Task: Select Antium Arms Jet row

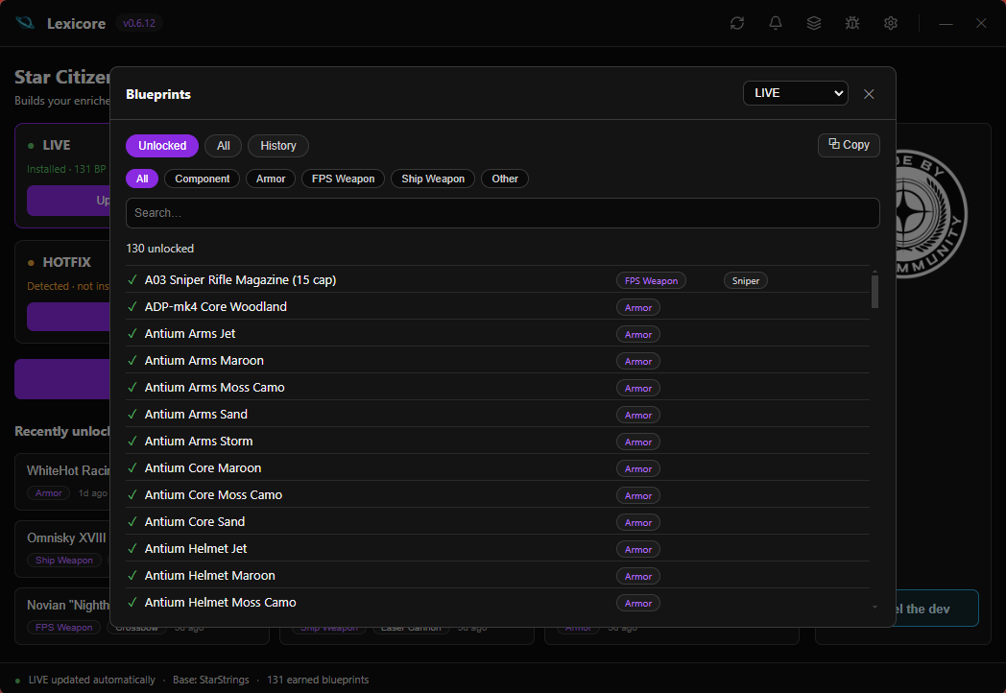Action: [498, 334]
